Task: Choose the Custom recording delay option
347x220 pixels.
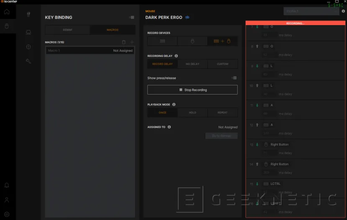Action: click(x=222, y=64)
